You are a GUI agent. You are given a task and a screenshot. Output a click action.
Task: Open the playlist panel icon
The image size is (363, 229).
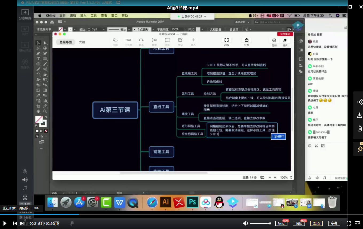click(x=357, y=223)
